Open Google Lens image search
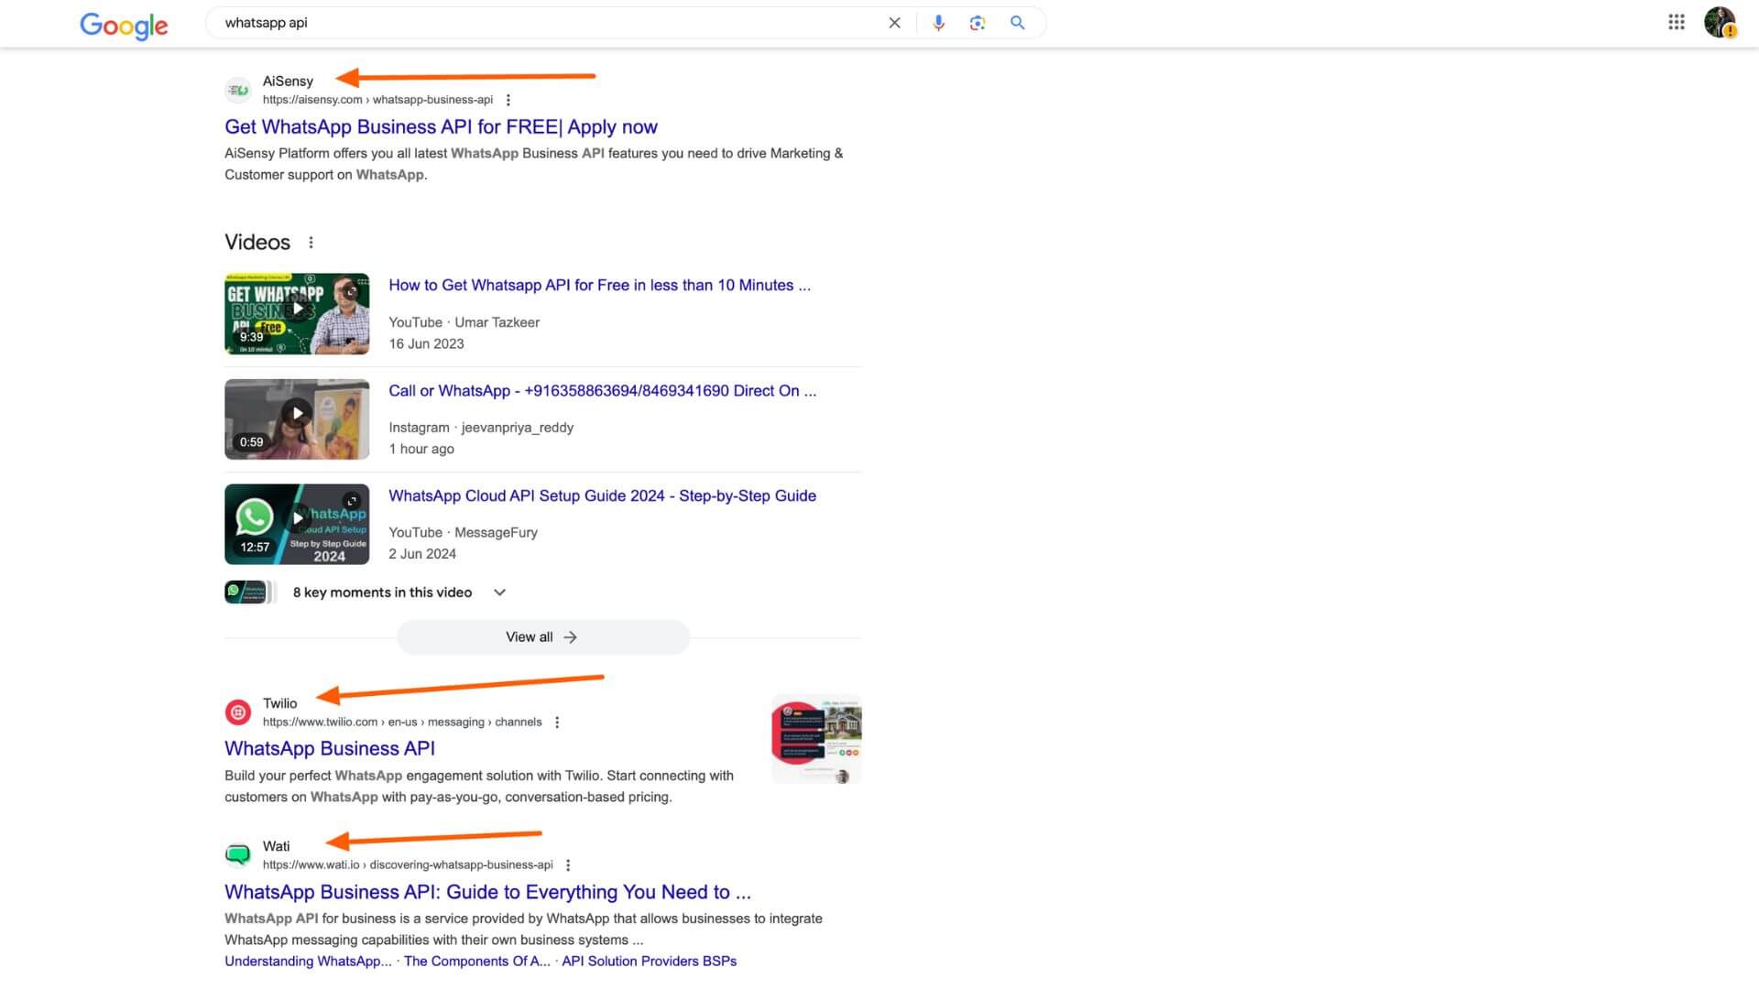The image size is (1759, 989). tap(978, 23)
